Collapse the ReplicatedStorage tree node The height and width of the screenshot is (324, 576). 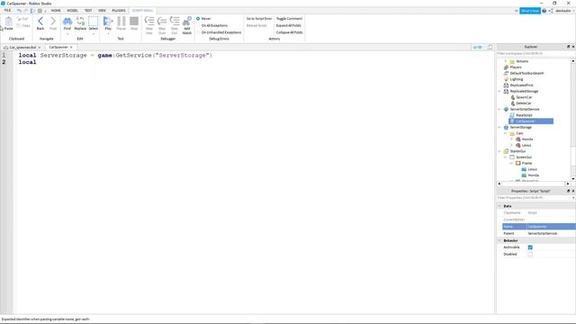499,92
